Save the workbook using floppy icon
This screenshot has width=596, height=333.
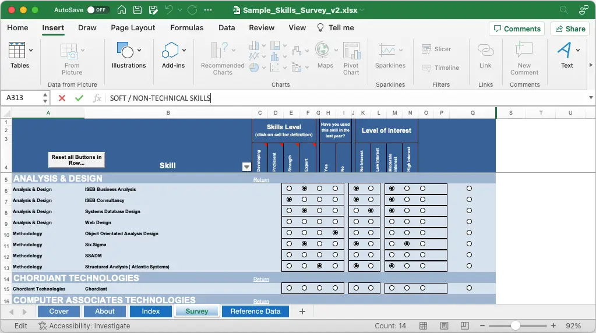coord(137,10)
